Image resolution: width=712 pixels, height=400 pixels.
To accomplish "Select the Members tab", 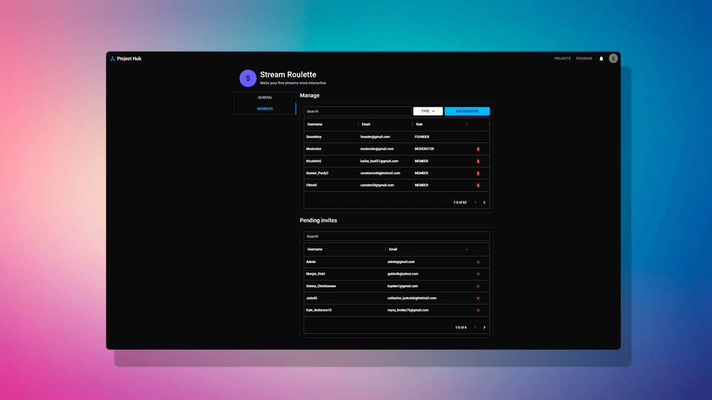I will click(265, 109).
